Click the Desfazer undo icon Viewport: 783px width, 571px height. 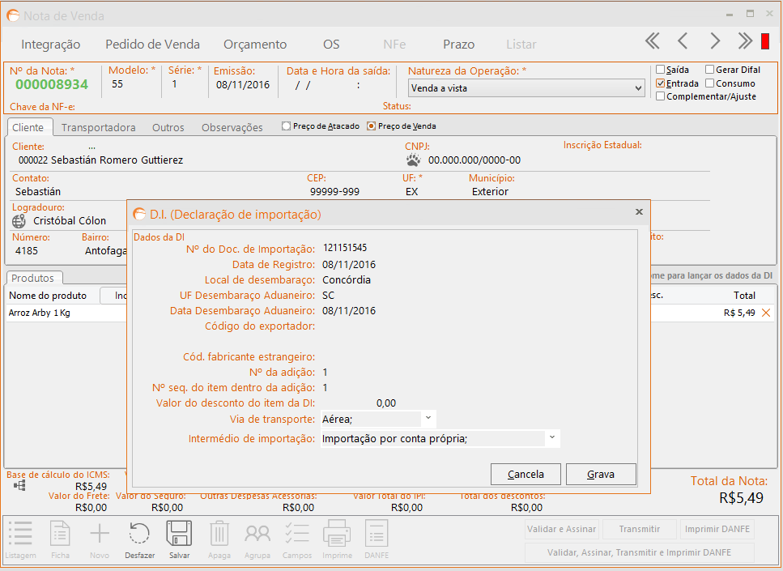tap(139, 535)
